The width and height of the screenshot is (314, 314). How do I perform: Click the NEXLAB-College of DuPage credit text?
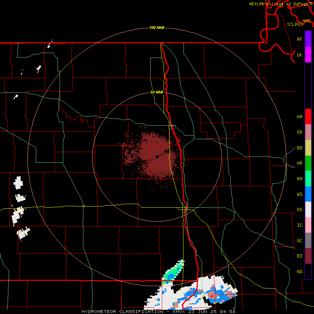pyautogui.click(x=278, y=4)
